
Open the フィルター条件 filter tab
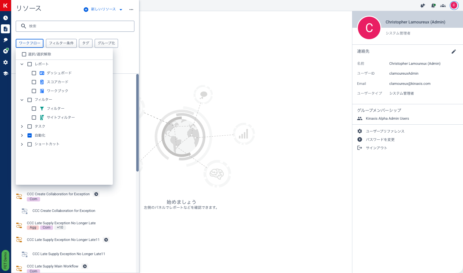pyautogui.click(x=61, y=43)
